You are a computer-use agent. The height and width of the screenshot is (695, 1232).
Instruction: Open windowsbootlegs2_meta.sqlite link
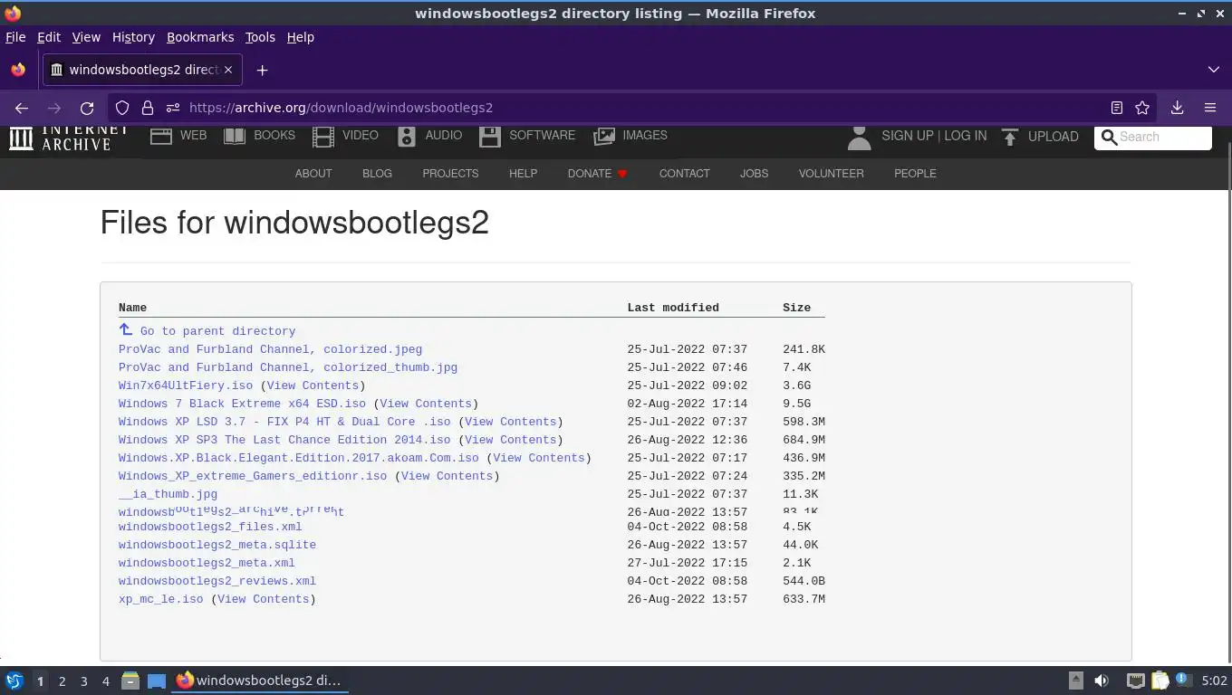pyautogui.click(x=217, y=545)
